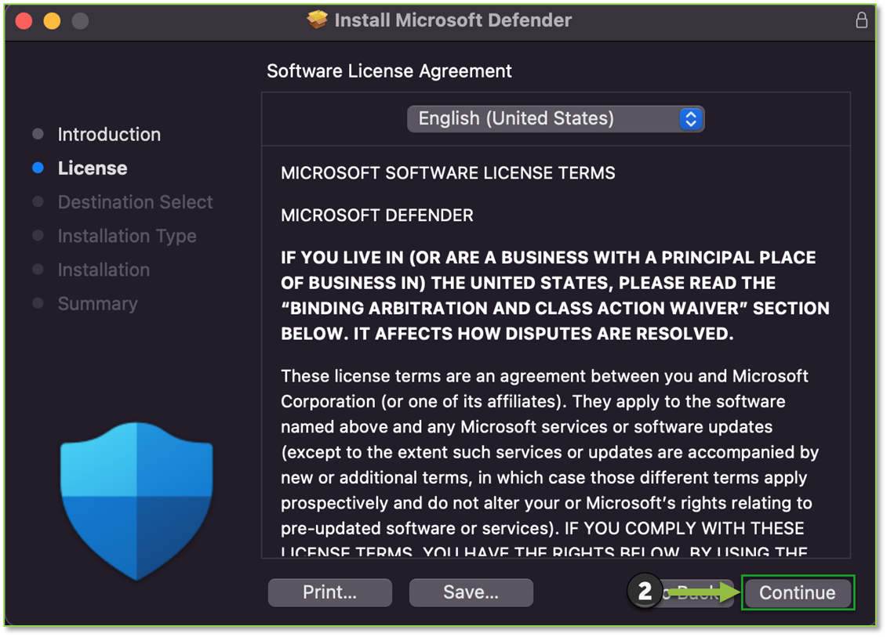
Task: Click the Installation Type step bullet
Action: click(38, 236)
